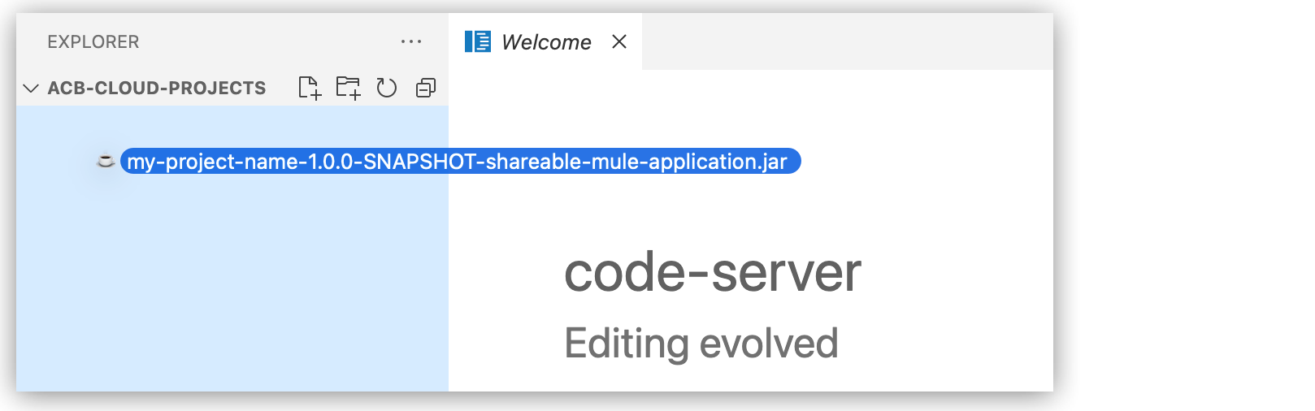This screenshot has height=411, width=1315.
Task: Refresh the Explorer file tree
Action: (387, 88)
